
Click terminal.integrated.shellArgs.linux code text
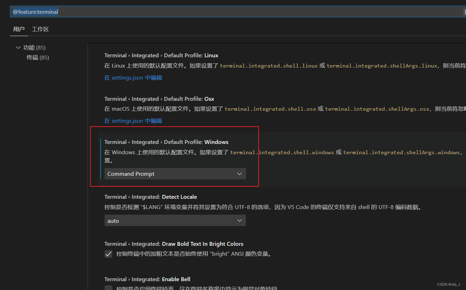pos(382,66)
